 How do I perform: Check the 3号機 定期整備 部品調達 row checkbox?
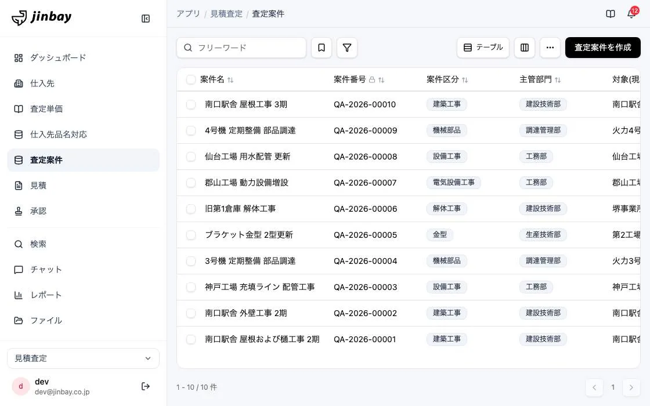click(191, 261)
